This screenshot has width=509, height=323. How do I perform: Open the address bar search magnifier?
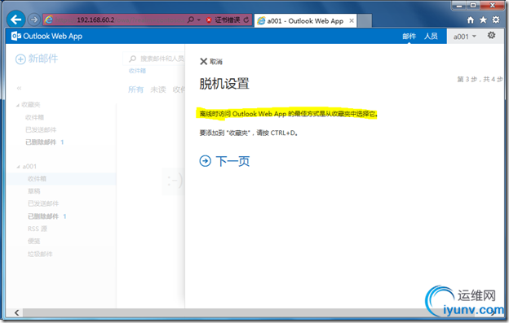click(191, 20)
